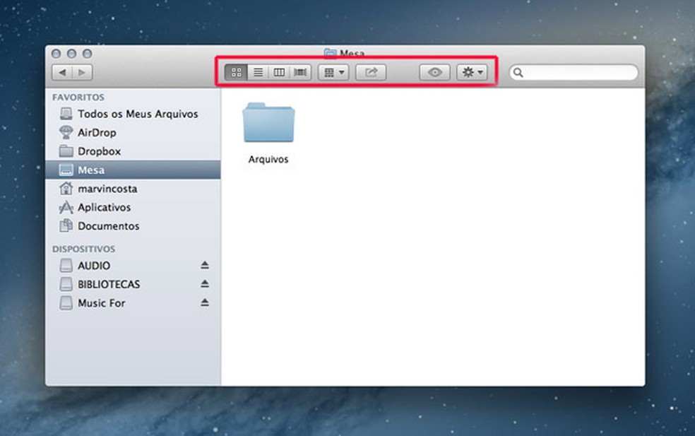Open Todos os Meus Arquivos
This screenshot has width=695, height=436.
click(x=133, y=114)
